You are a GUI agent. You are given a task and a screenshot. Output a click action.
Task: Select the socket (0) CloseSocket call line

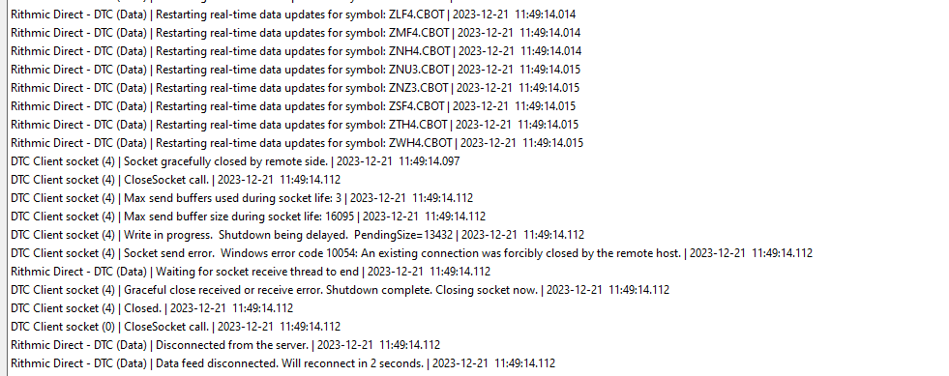[175, 327]
